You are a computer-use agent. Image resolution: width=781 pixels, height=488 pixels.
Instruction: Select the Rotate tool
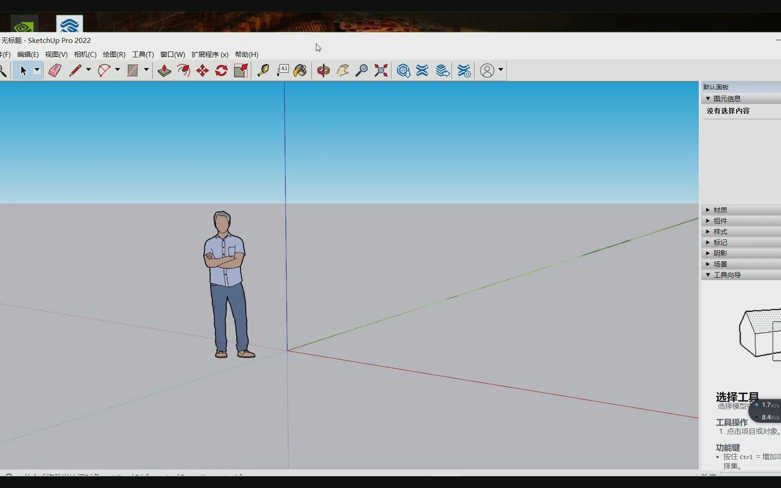coord(221,71)
